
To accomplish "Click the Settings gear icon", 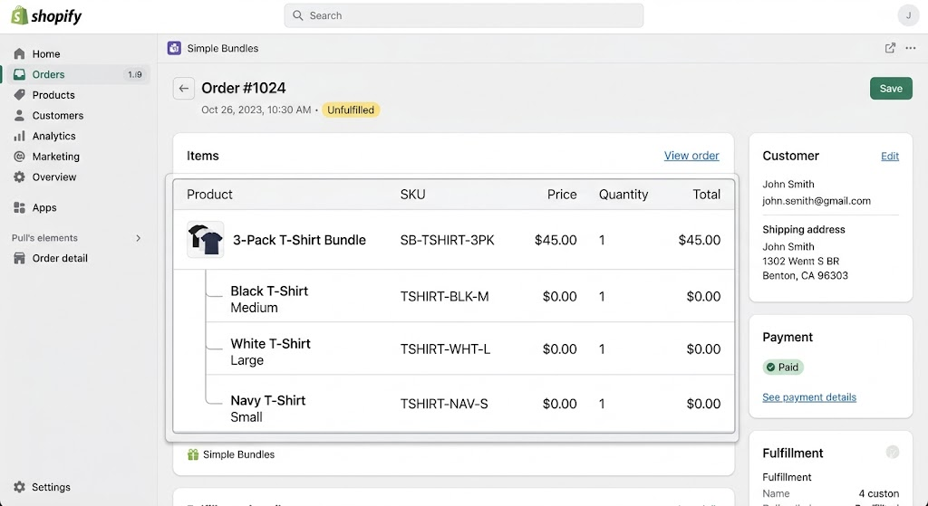I will 20,487.
